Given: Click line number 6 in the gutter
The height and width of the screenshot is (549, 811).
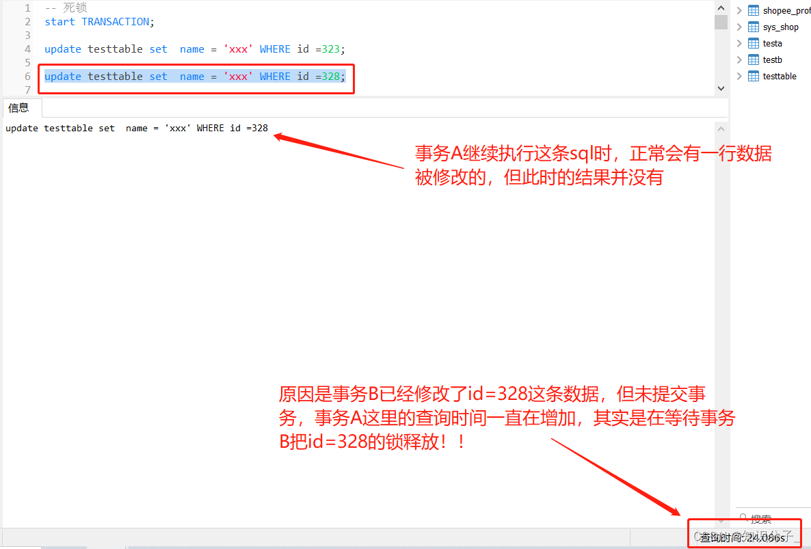Looking at the screenshot, I should point(27,76).
